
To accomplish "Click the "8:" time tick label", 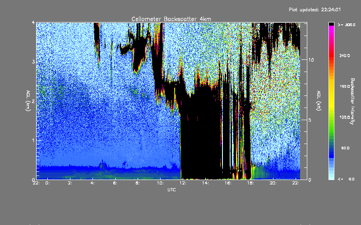I will 138,183.
